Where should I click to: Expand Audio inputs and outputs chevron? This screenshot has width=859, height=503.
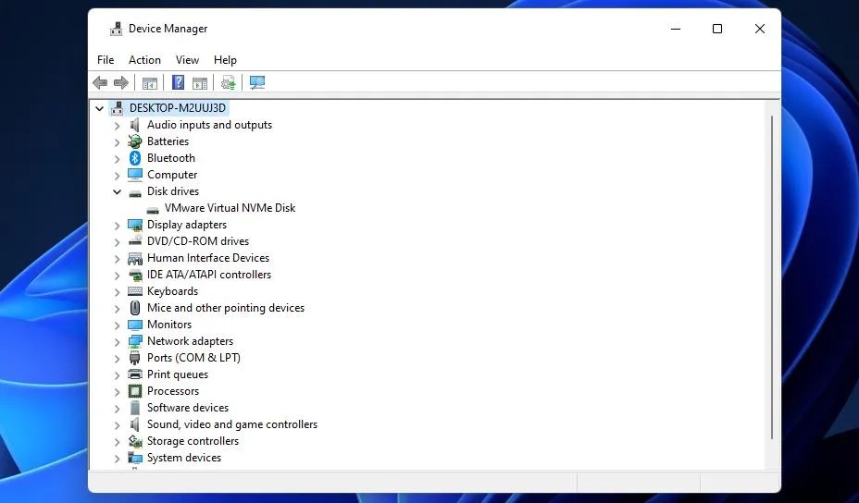(117, 126)
